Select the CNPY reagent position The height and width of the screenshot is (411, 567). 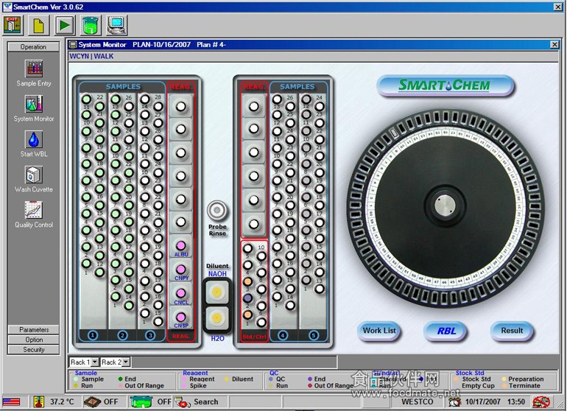coord(181,270)
